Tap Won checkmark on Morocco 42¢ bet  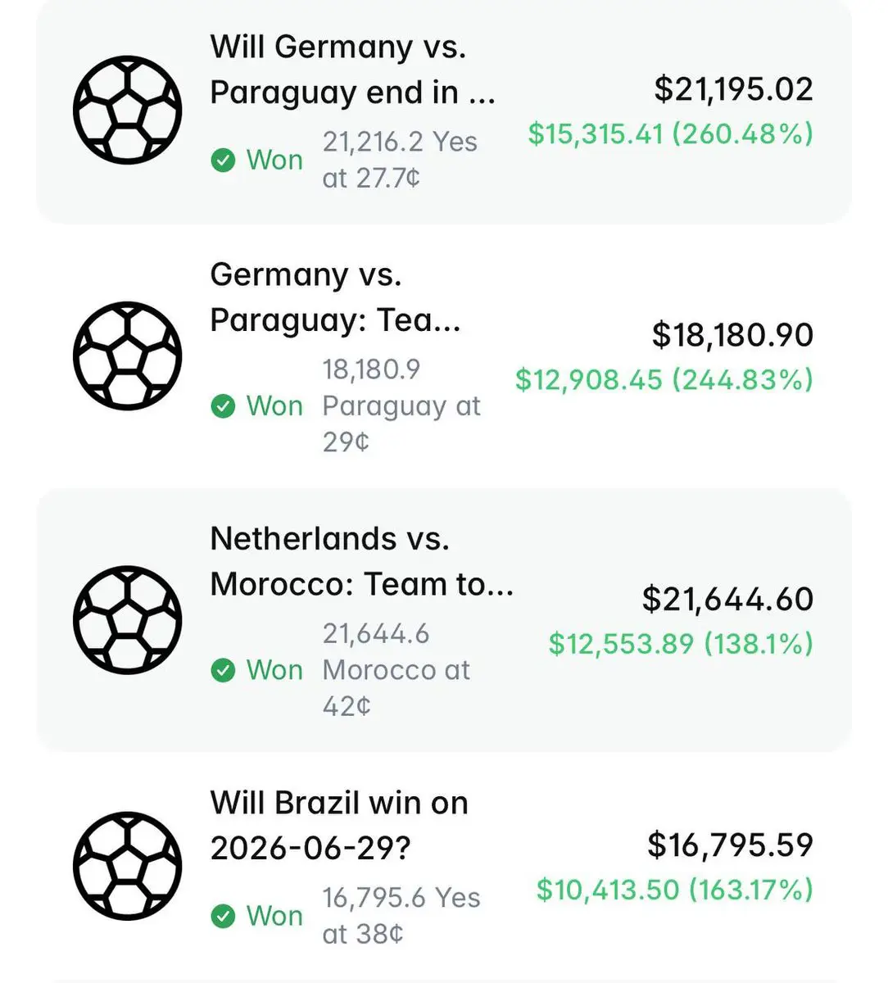tap(223, 670)
